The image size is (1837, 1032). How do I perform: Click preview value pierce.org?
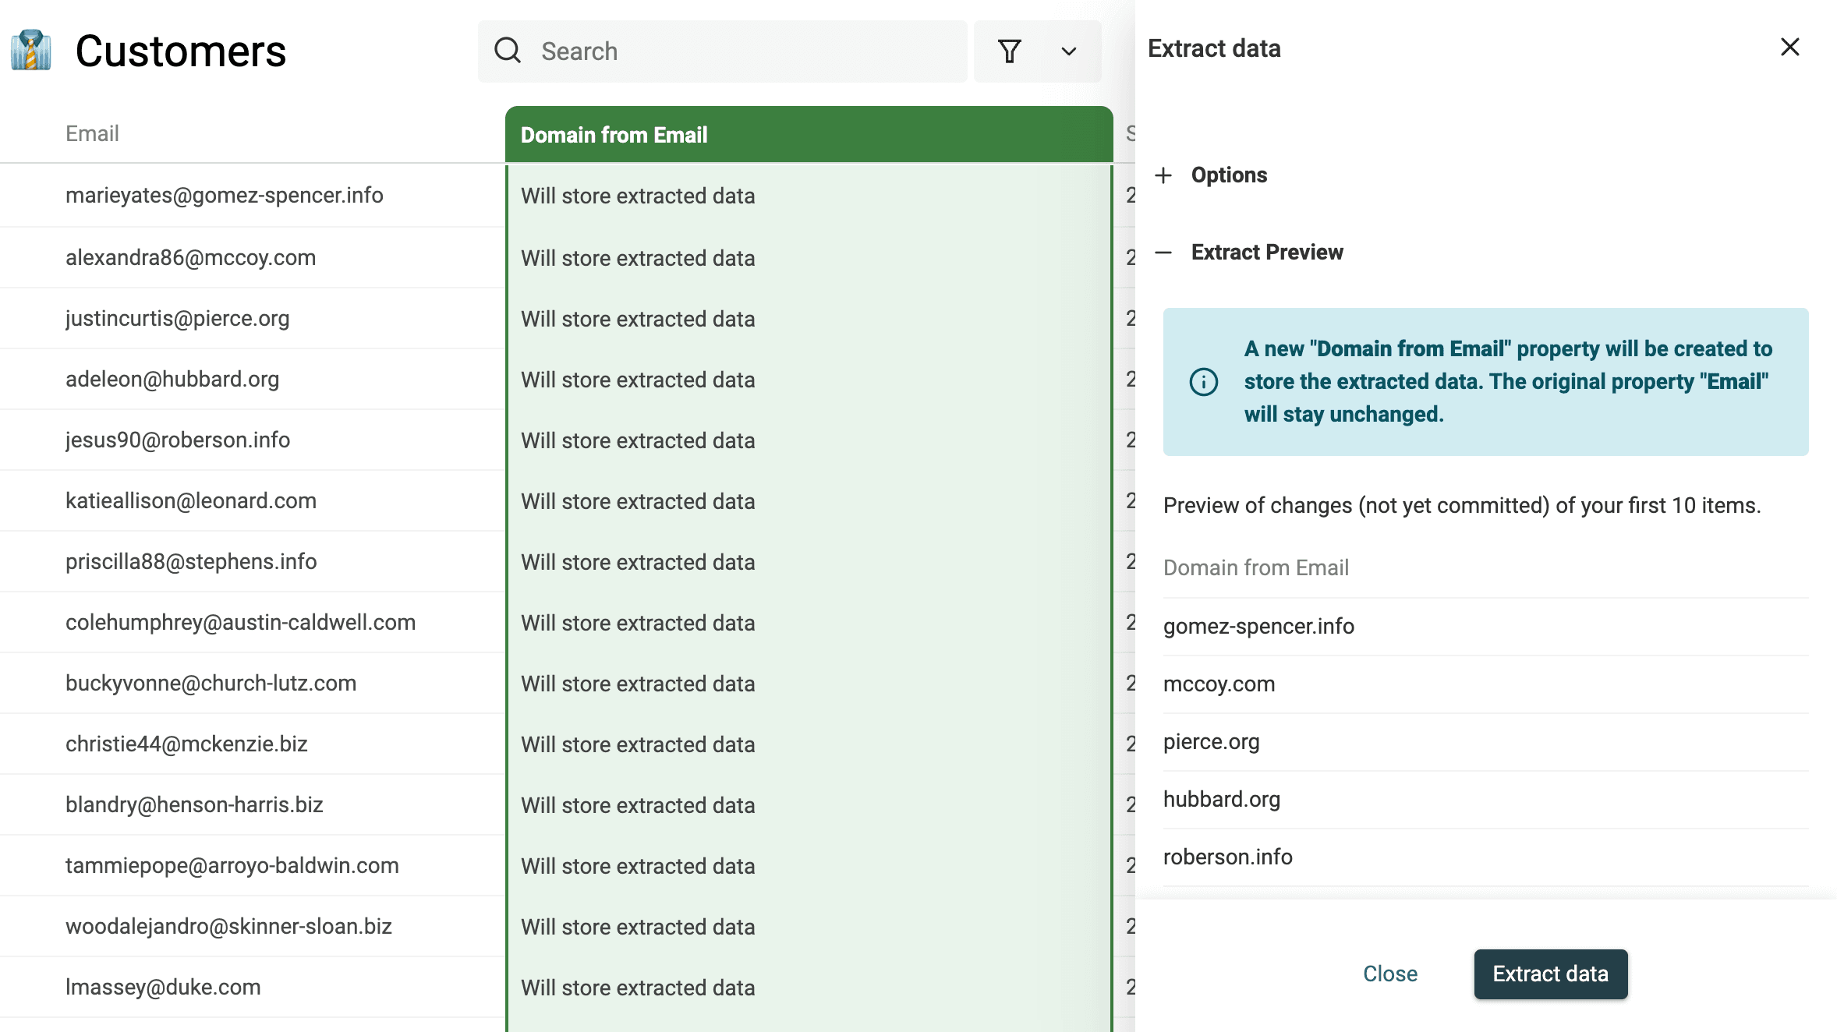1212,741
